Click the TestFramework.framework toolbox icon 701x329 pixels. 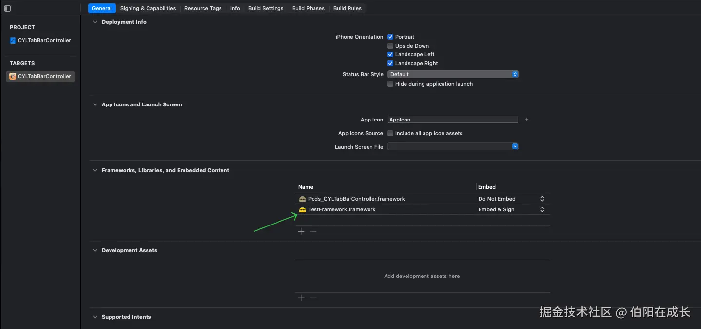(x=302, y=210)
